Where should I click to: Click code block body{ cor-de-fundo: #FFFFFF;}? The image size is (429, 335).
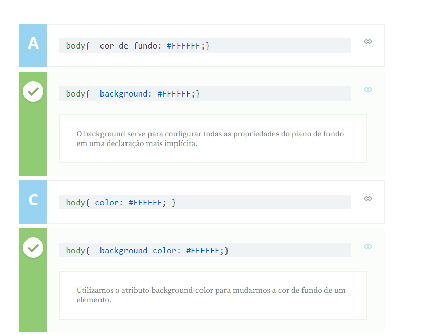click(205, 46)
